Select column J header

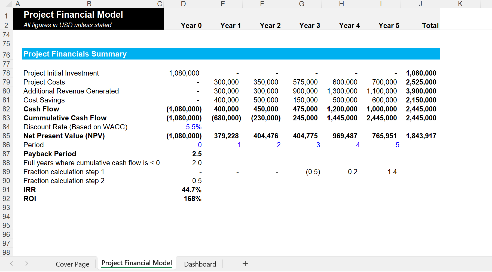(x=420, y=4)
